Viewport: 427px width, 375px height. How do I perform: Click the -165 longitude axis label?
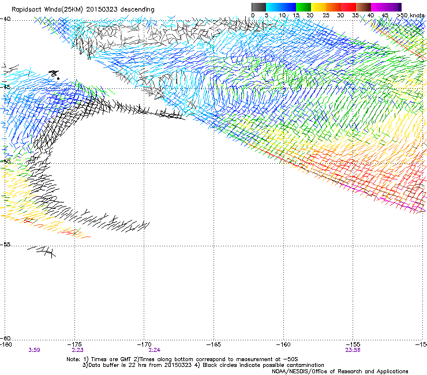click(x=213, y=344)
